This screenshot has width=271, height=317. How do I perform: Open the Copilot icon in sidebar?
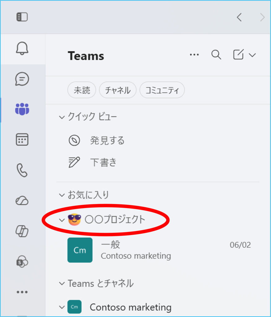coord(22,231)
